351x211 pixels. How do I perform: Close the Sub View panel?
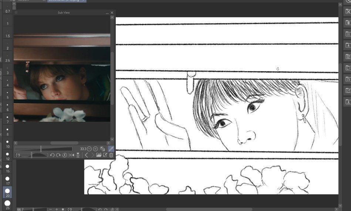(x=112, y=13)
